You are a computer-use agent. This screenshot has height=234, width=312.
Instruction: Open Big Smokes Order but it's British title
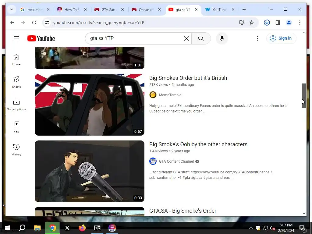188,78
